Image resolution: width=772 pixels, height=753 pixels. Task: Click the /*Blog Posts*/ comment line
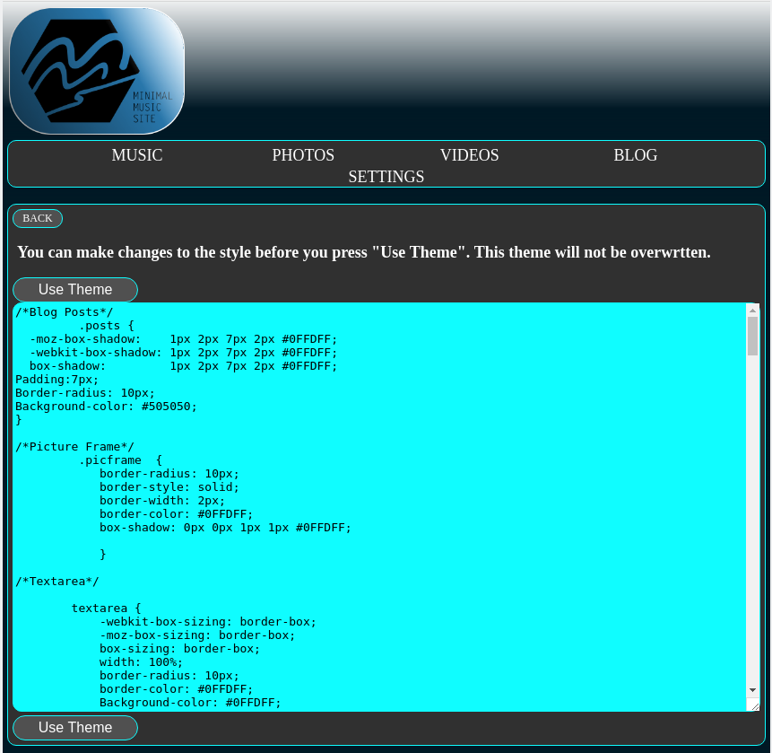pyautogui.click(x=64, y=312)
